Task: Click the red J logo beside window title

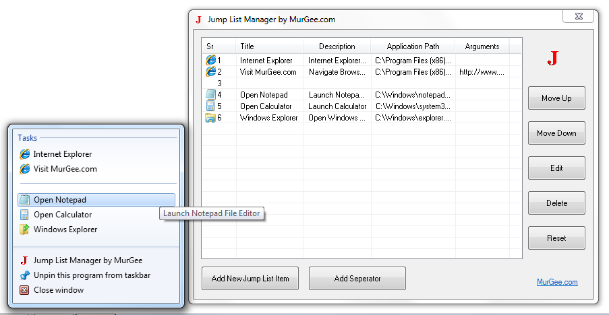Action: click(198, 20)
